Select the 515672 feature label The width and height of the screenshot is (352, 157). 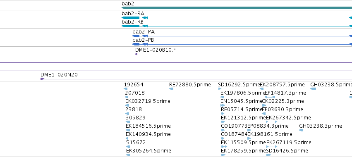tap(136, 143)
